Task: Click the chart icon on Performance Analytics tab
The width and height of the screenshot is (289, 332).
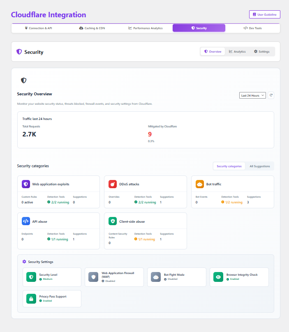Action: 130,28
